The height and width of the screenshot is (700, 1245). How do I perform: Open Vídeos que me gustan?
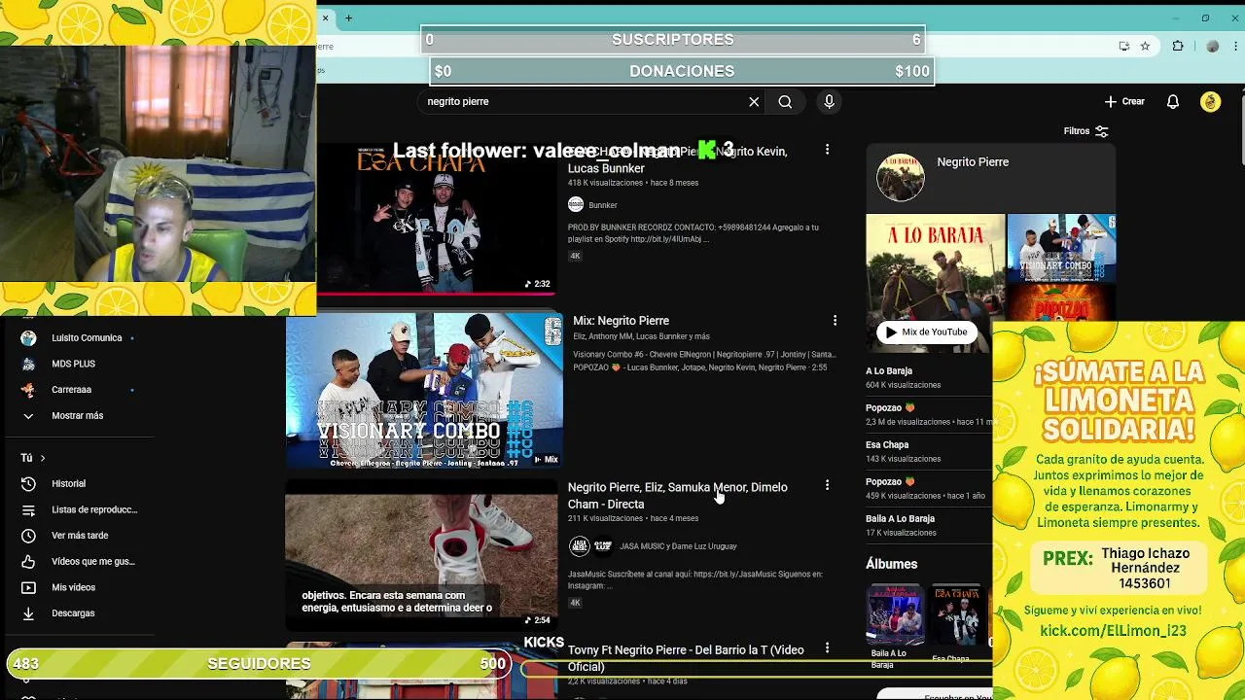click(92, 562)
